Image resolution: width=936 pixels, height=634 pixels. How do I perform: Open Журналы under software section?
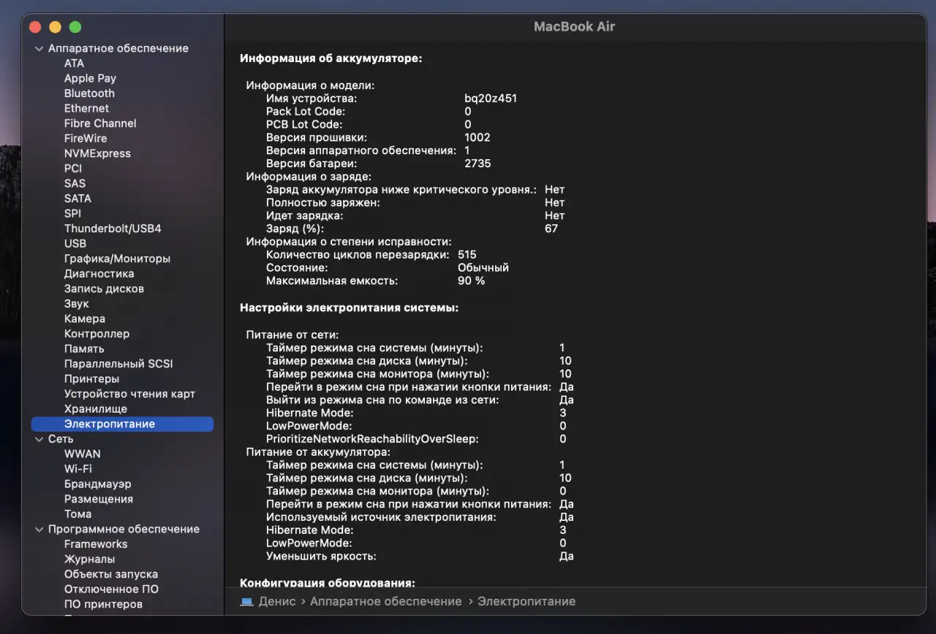tap(89, 559)
